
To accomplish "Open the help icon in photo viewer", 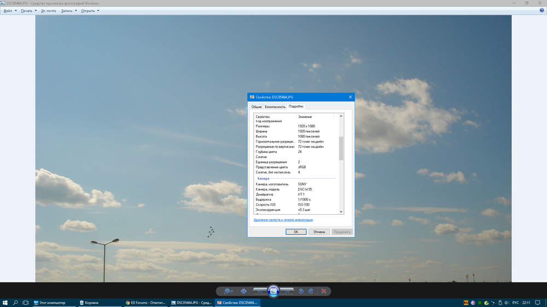I will point(542,10).
